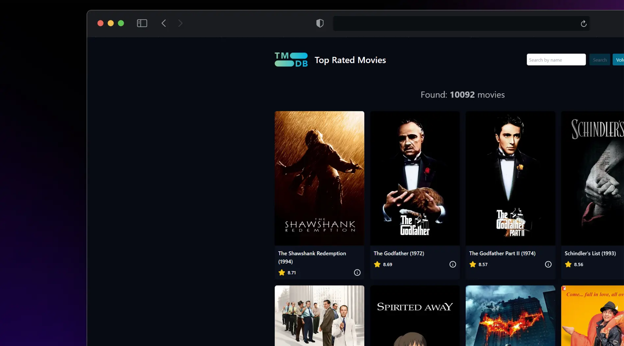The width and height of the screenshot is (624, 346).
Task: Click the Dark Knight poster thumbnail
Action: pos(510,315)
